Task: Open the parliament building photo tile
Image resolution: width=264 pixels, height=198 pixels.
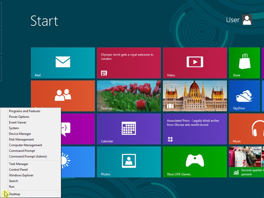Action: coord(195,96)
